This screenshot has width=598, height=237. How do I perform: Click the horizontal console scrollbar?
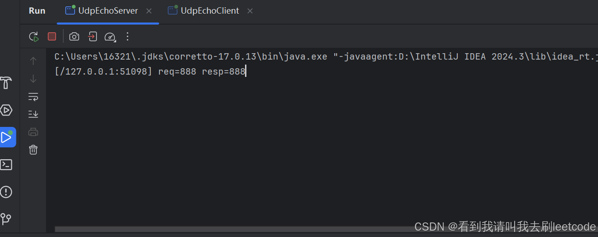[228, 229]
